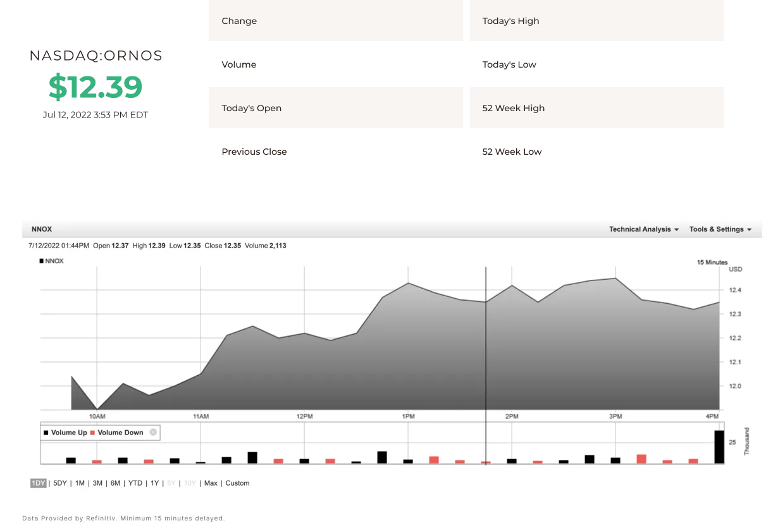Select the 1Y time range
This screenshot has height=528, width=778.
pos(154,483)
